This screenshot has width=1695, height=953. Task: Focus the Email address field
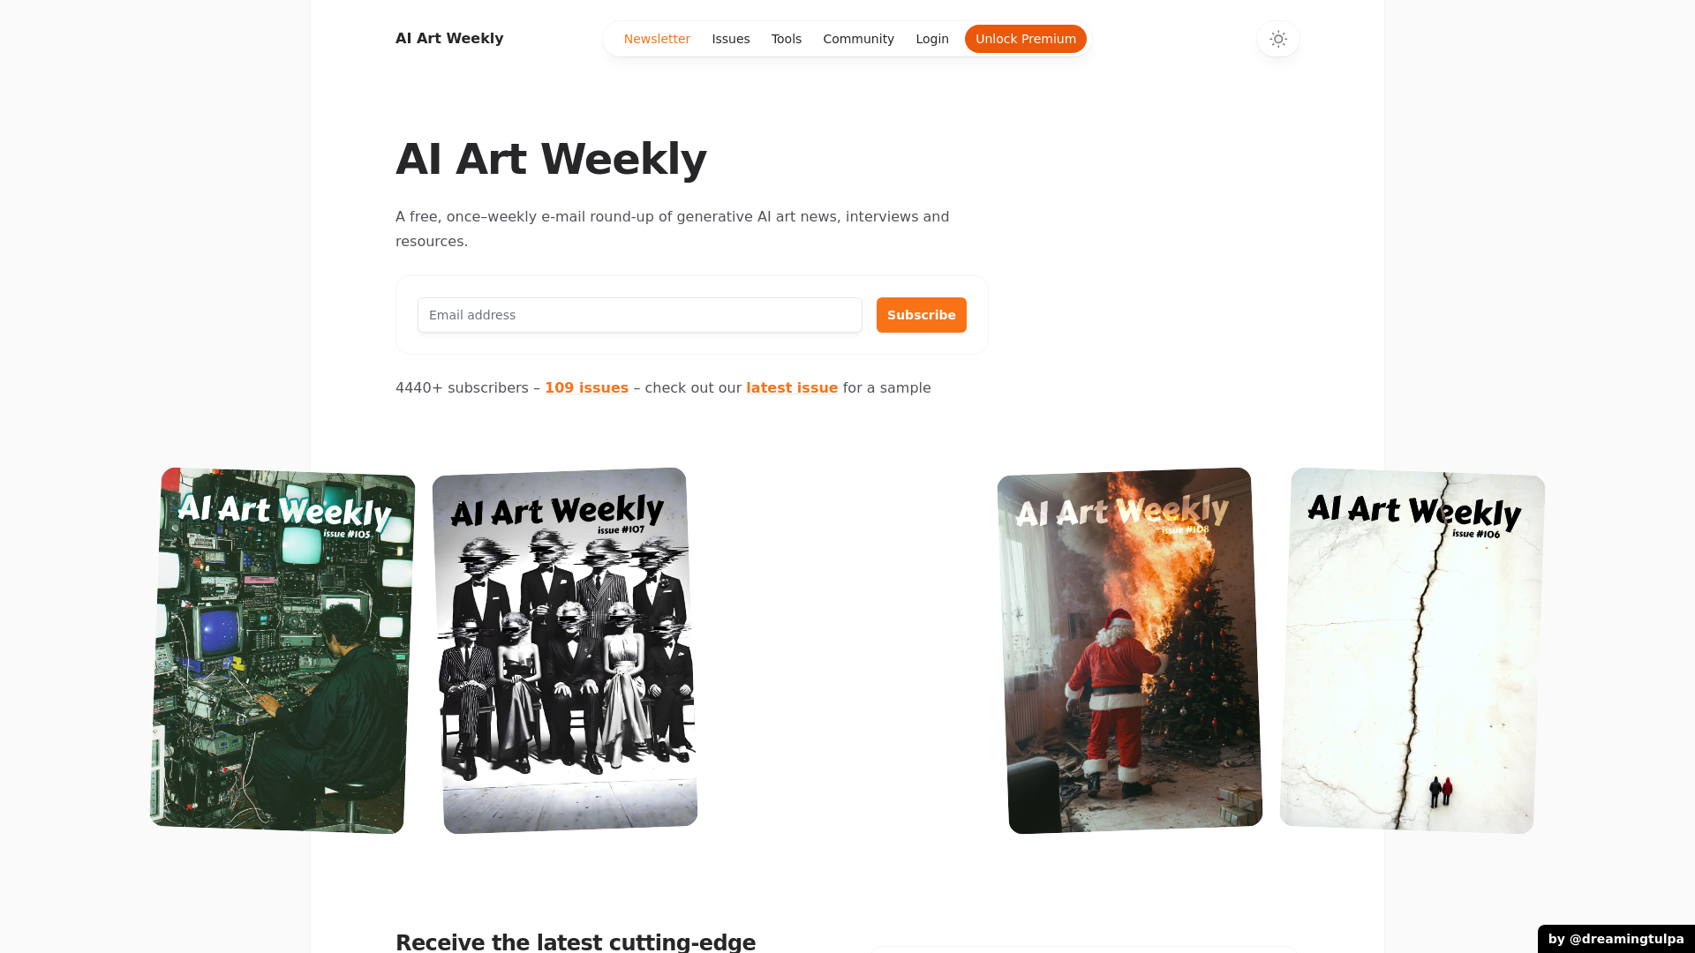(x=640, y=315)
